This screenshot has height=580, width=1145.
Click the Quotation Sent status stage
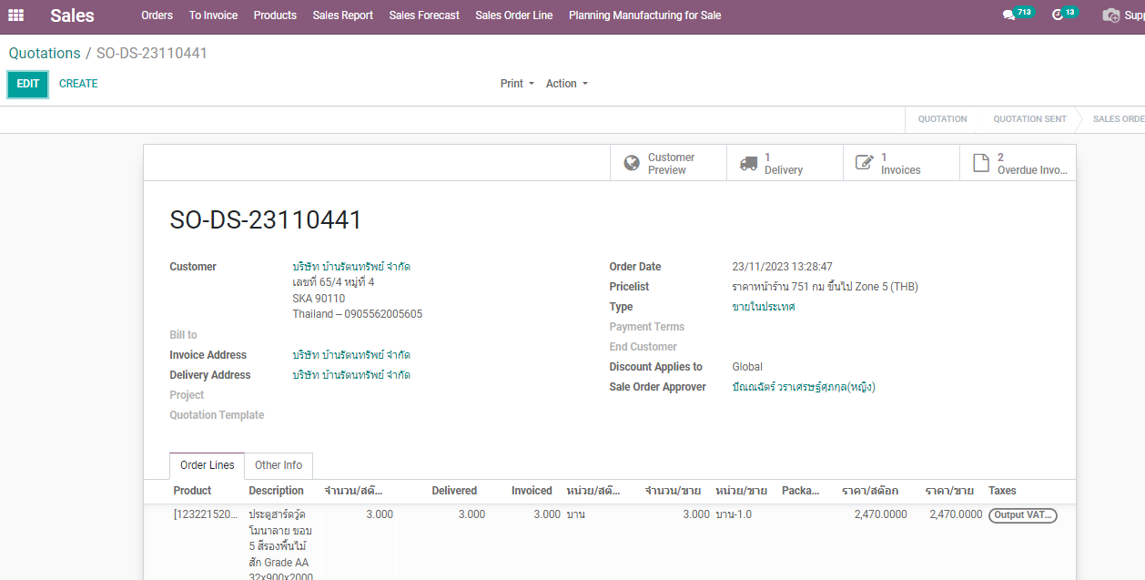tap(1029, 119)
